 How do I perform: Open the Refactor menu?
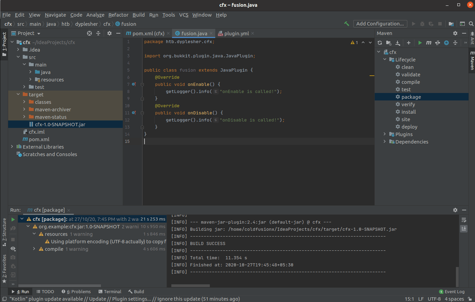(x=118, y=15)
